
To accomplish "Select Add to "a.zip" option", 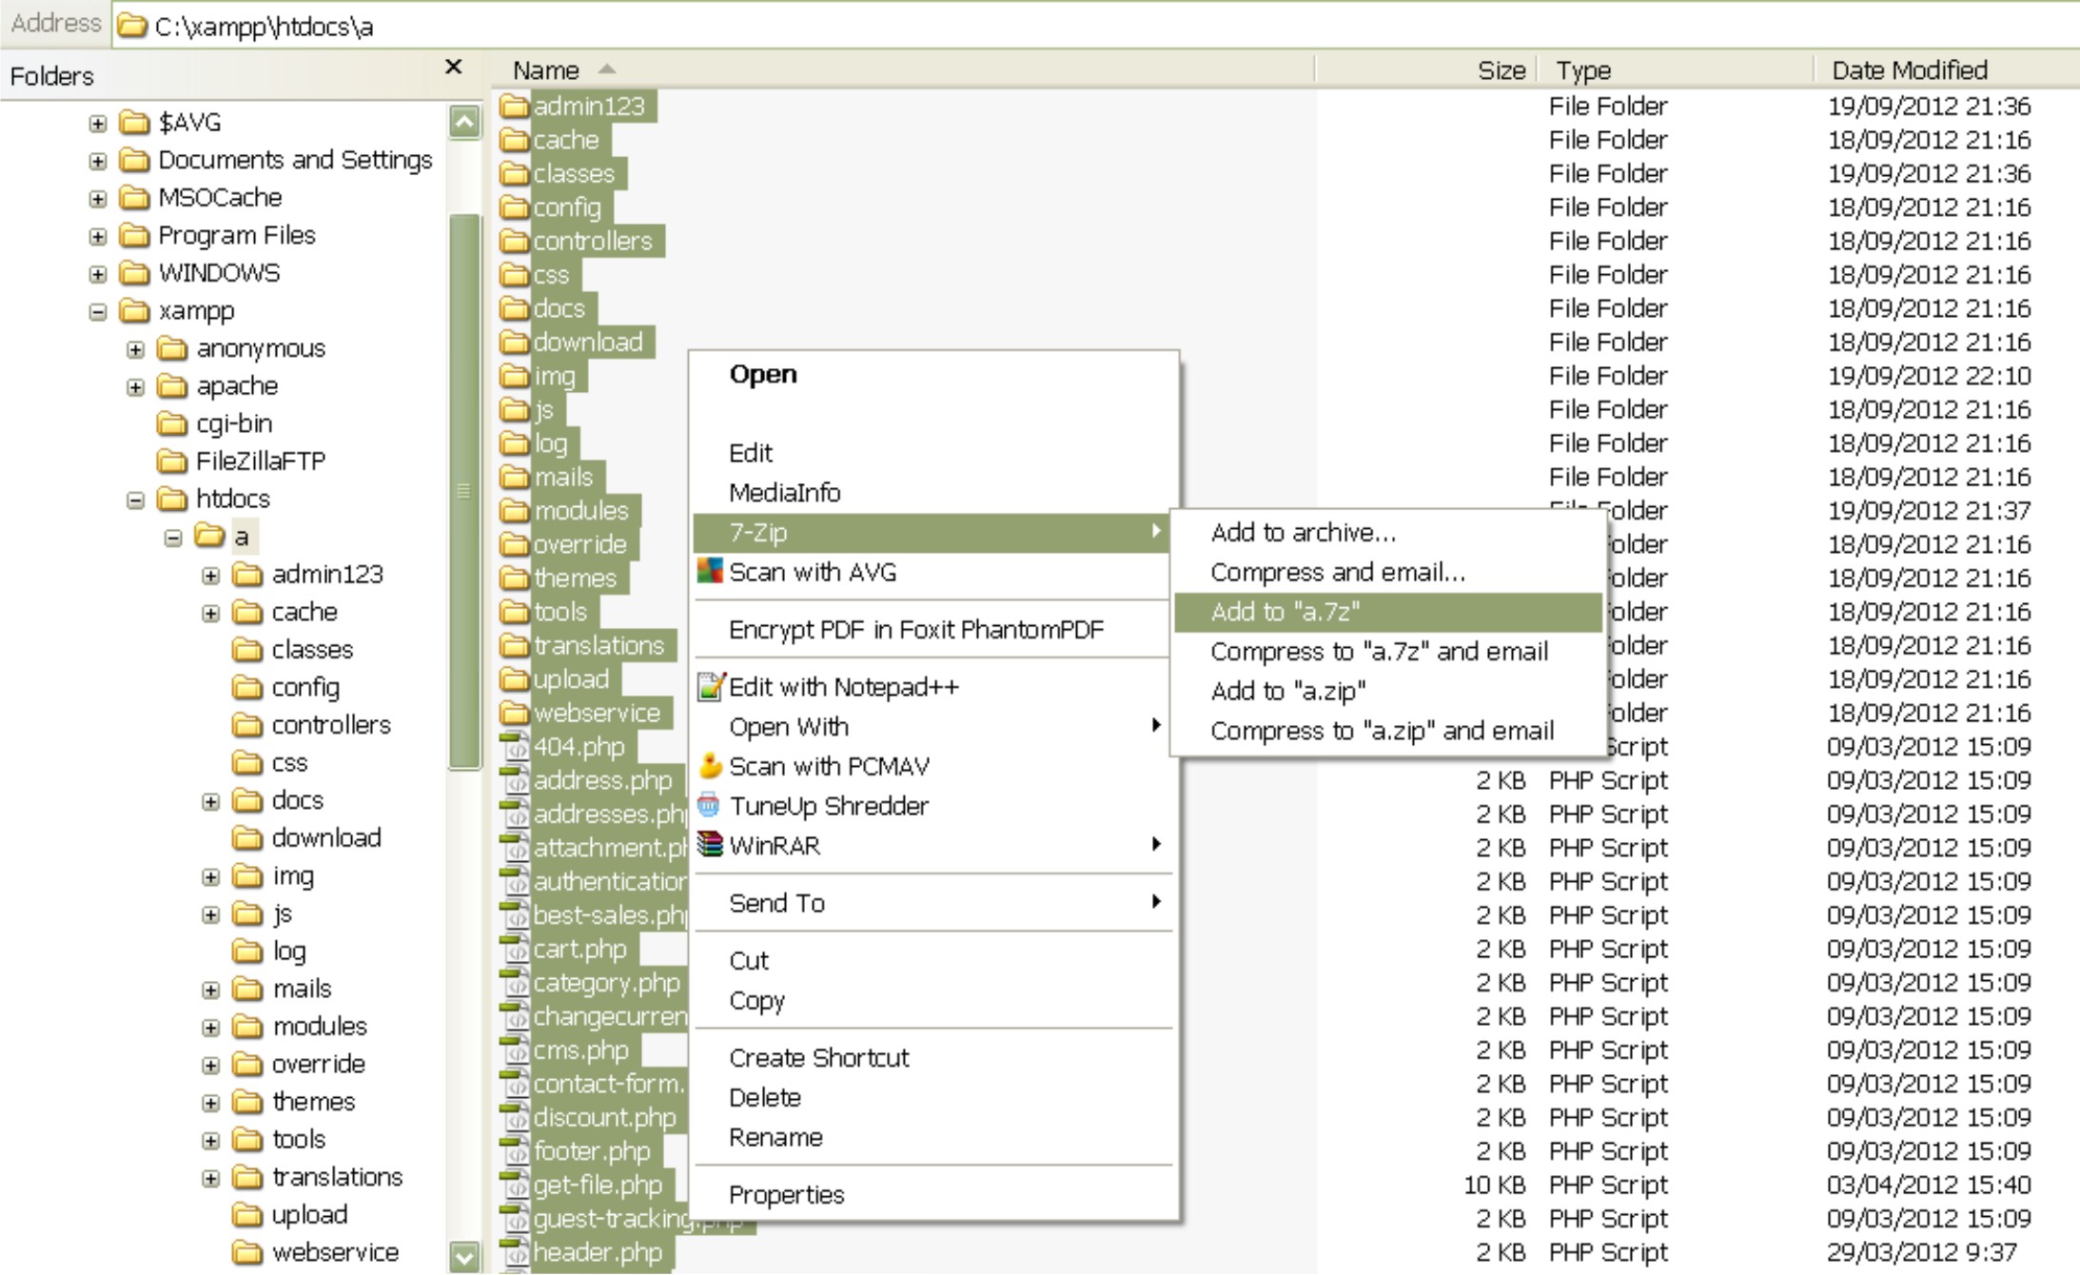I will [x=1287, y=691].
